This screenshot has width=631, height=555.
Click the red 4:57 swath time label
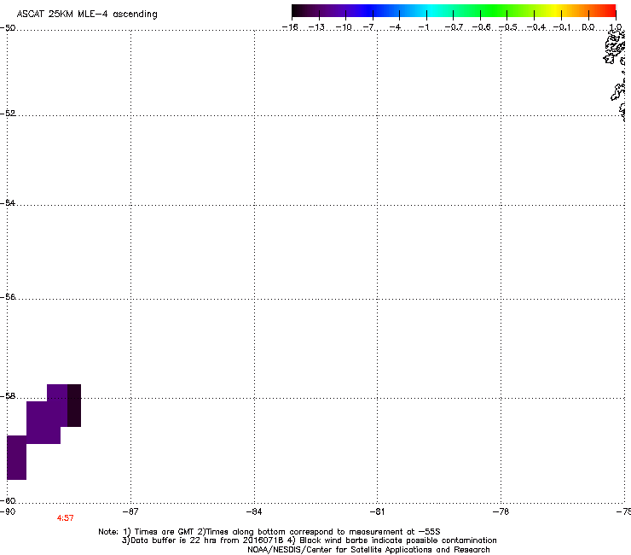tap(65, 518)
